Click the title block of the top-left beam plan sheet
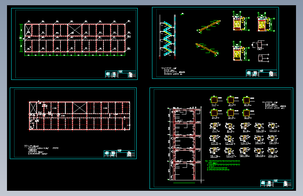303x196 pixels. point(121,74)
